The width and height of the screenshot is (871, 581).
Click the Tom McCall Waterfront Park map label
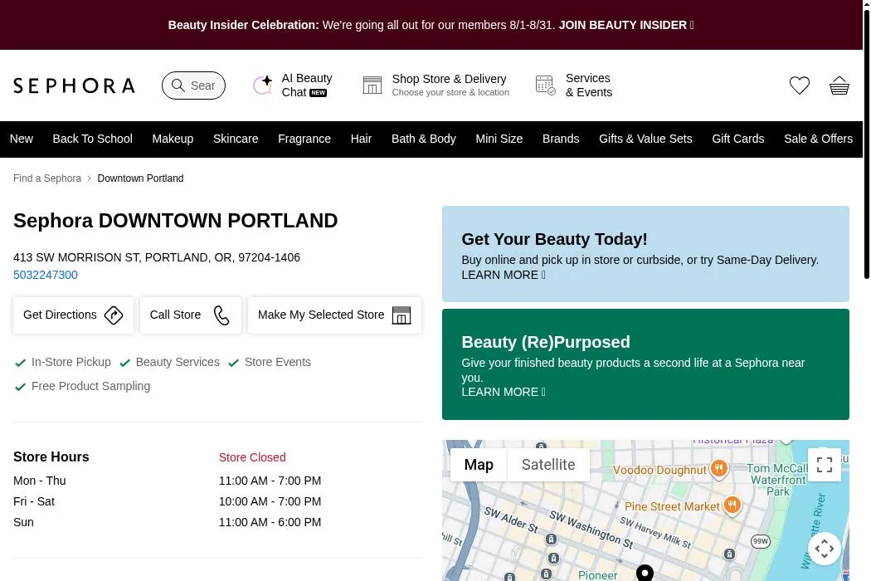pos(778,480)
